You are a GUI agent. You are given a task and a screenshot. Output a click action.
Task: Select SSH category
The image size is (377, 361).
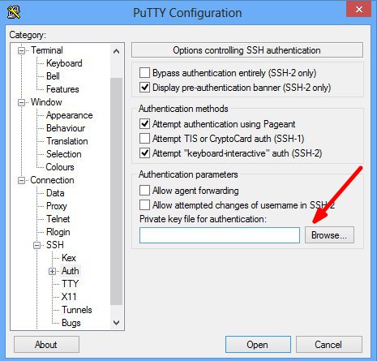[55, 245]
